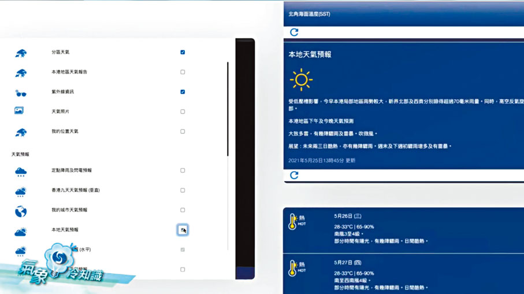The image size is (524, 294).
Task: Check the 香港九天天氣預報 (垂直) checkbox
Action: point(183,190)
